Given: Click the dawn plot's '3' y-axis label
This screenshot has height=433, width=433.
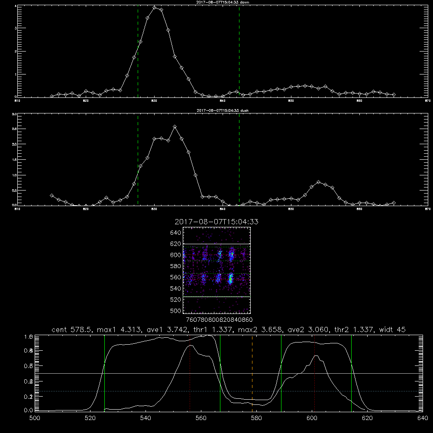Looking at the screenshot, I should (x=16, y=28).
